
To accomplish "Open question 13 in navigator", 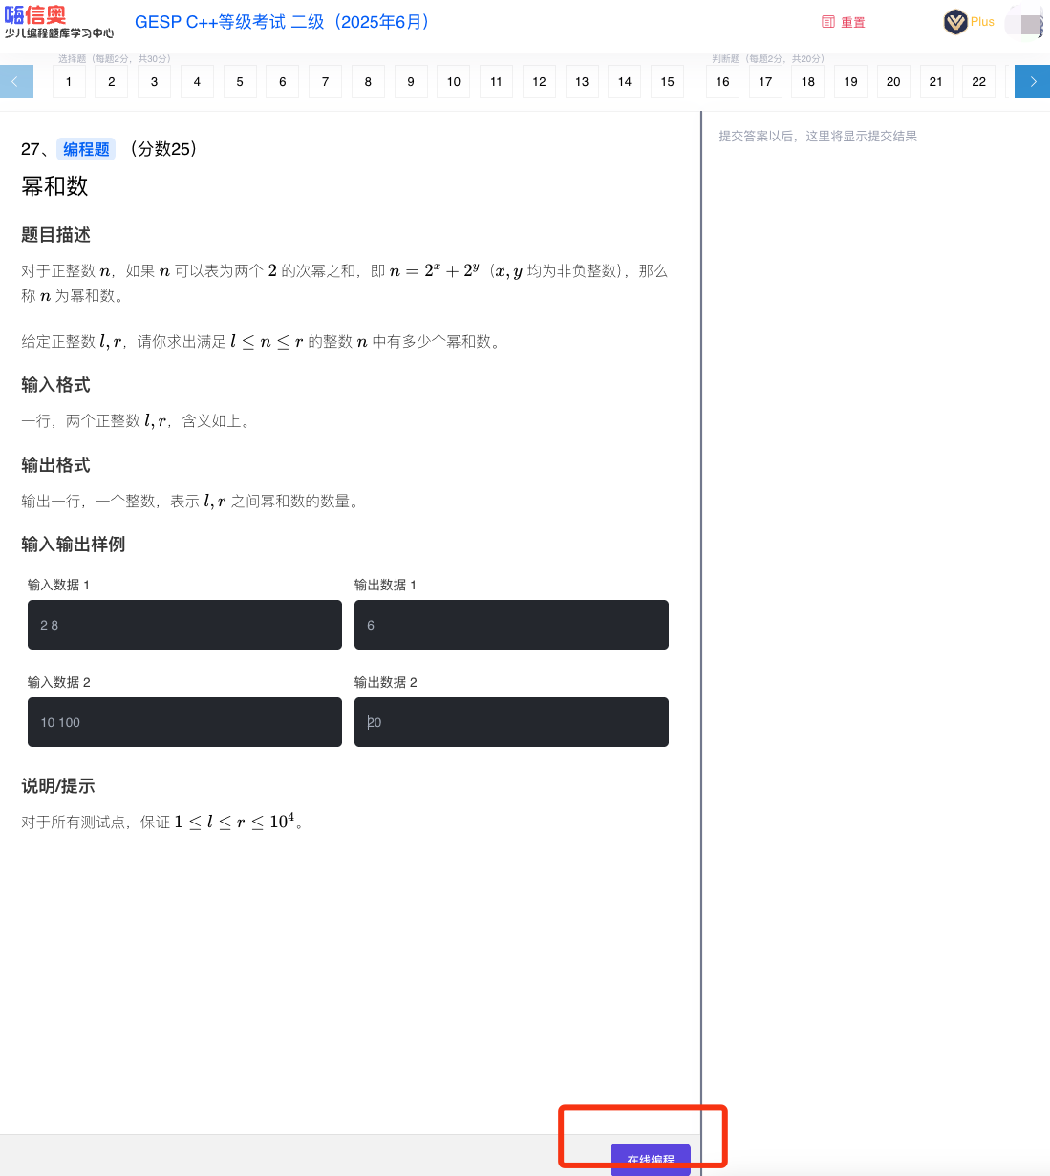I will click(582, 82).
